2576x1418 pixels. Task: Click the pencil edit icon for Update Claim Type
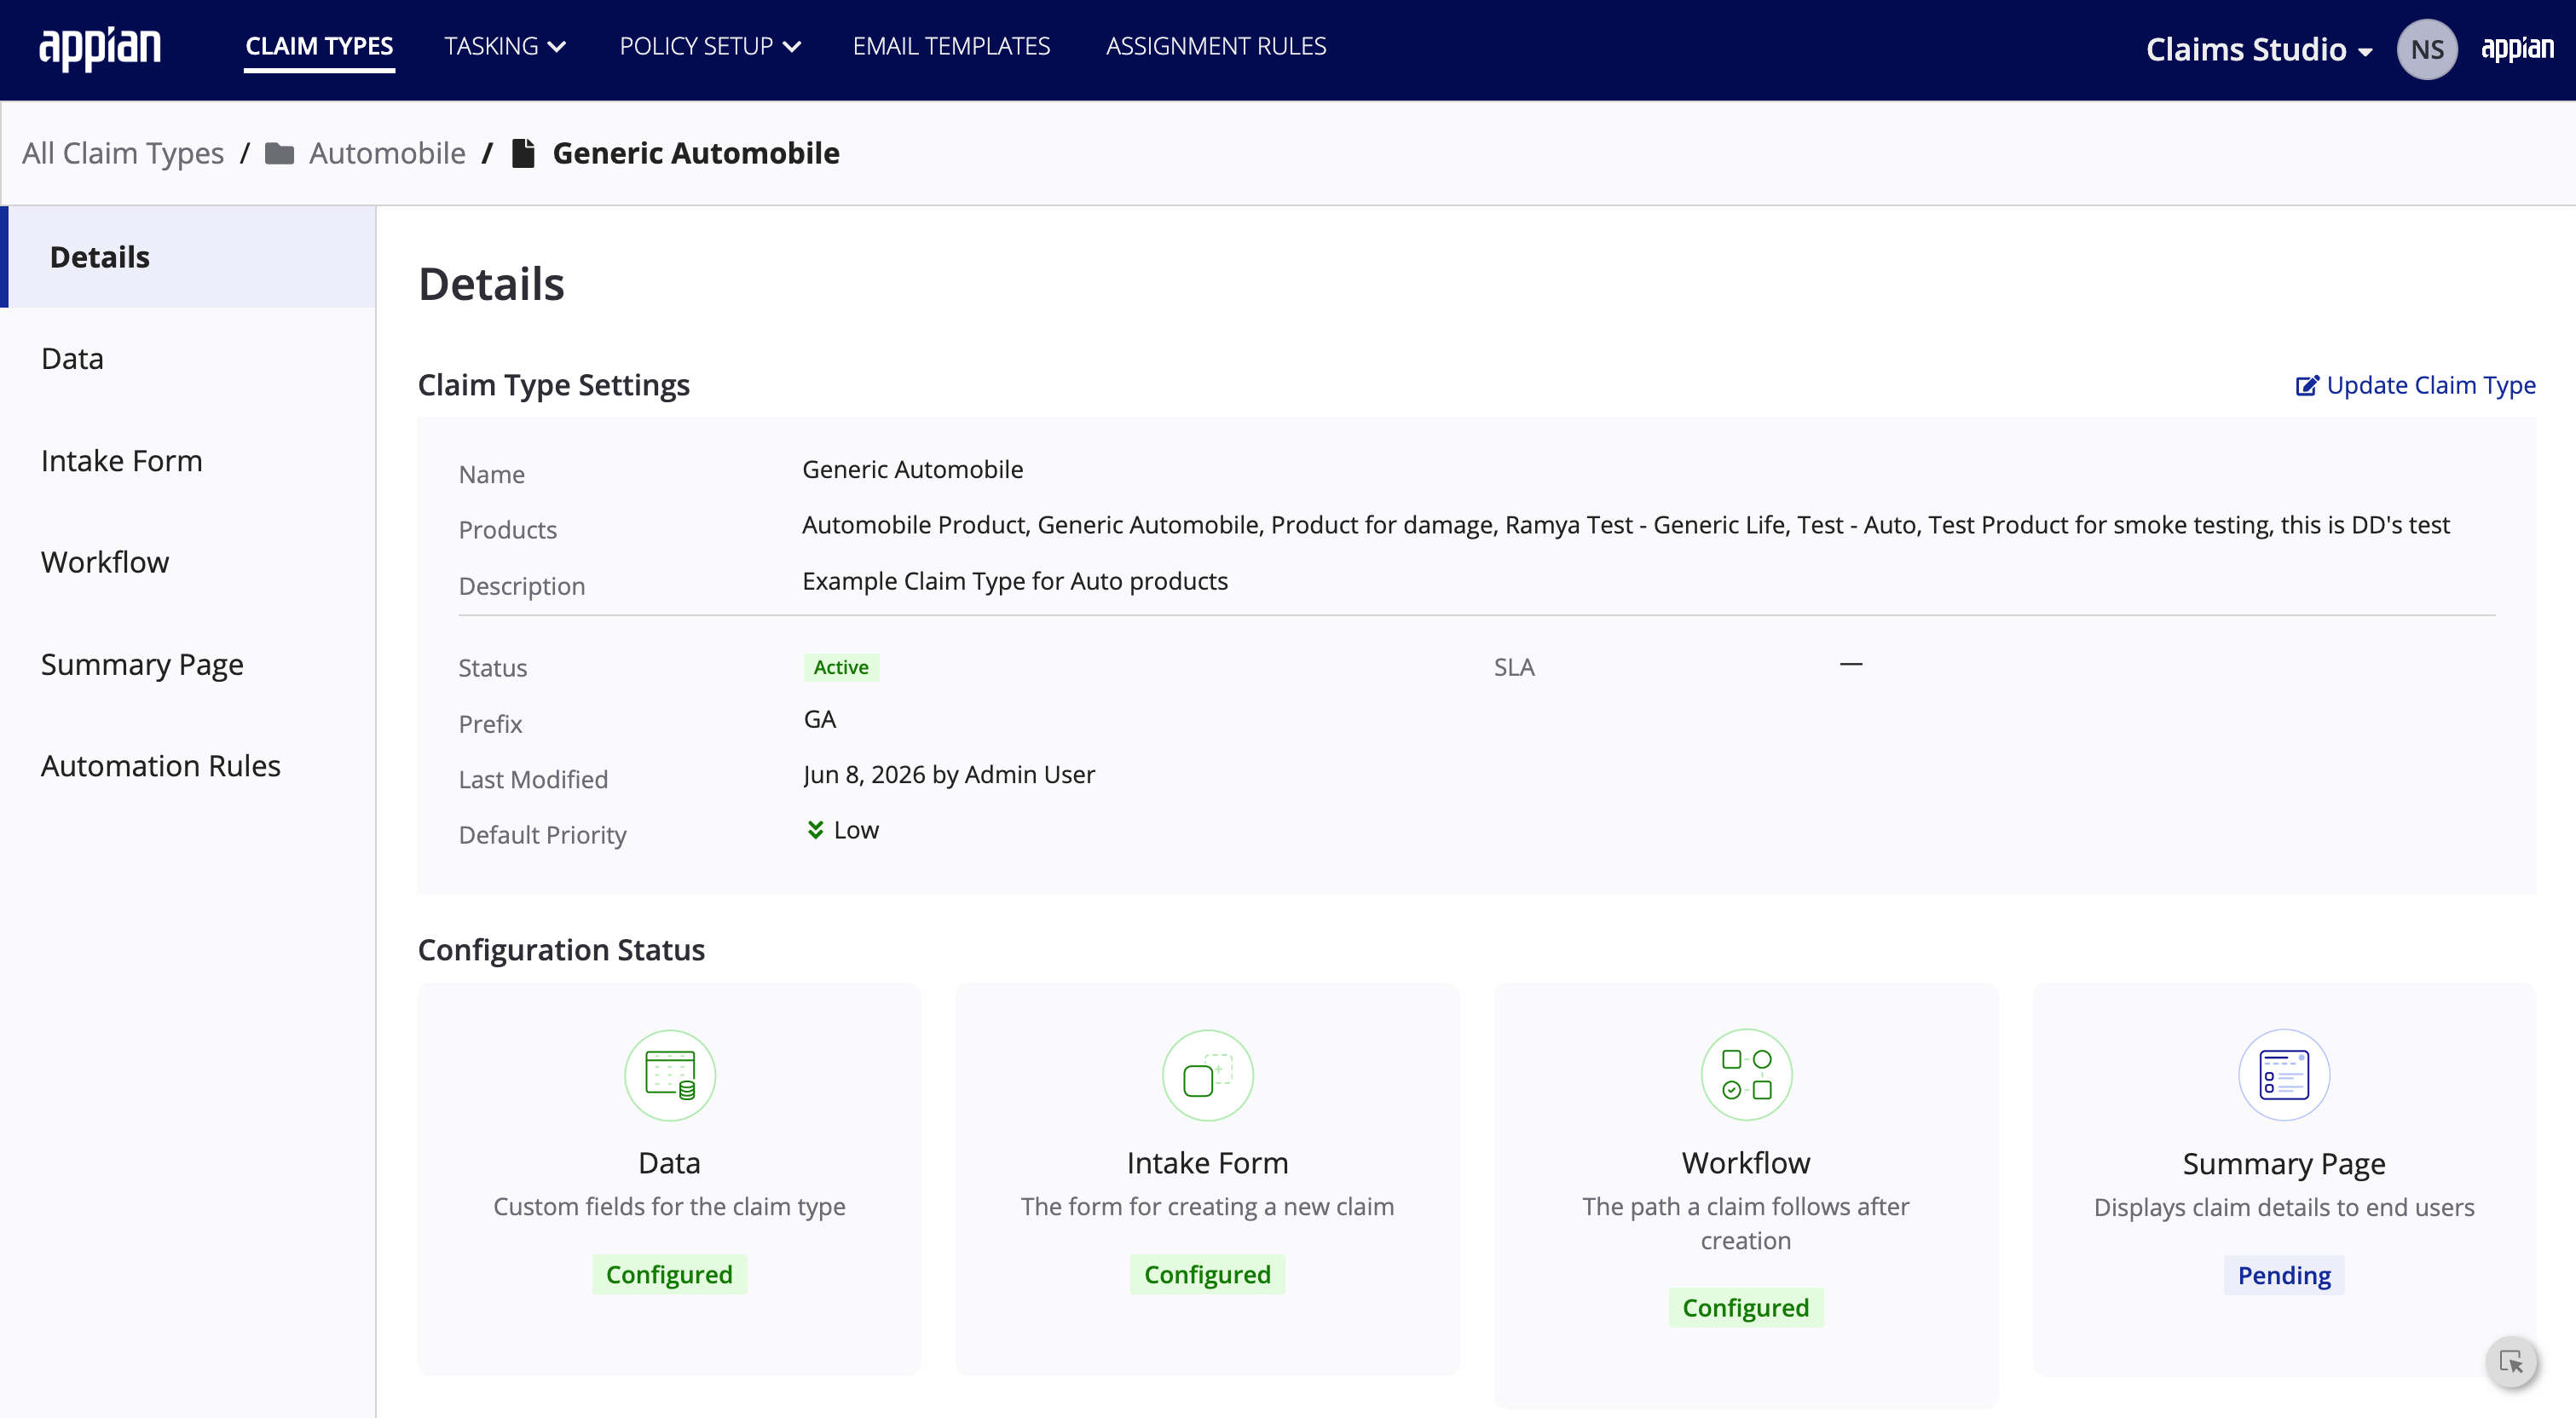[x=2306, y=386]
